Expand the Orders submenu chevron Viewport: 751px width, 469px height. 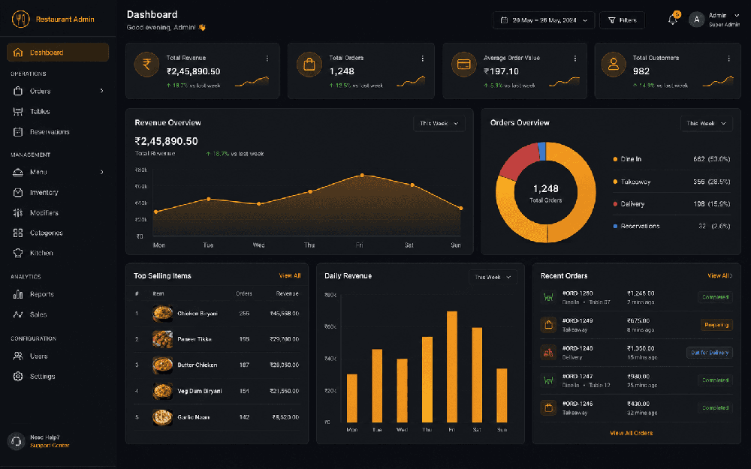coord(101,91)
